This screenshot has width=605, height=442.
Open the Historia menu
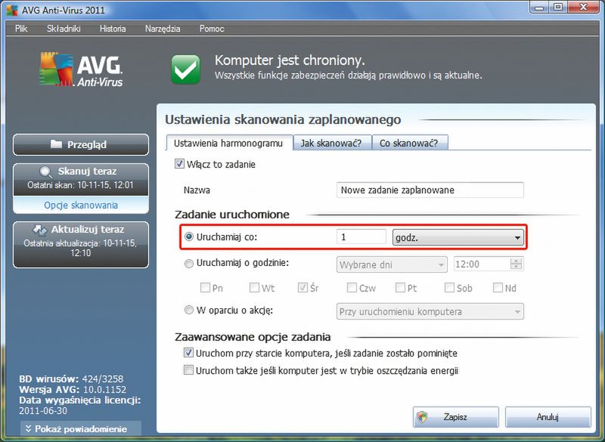point(113,29)
